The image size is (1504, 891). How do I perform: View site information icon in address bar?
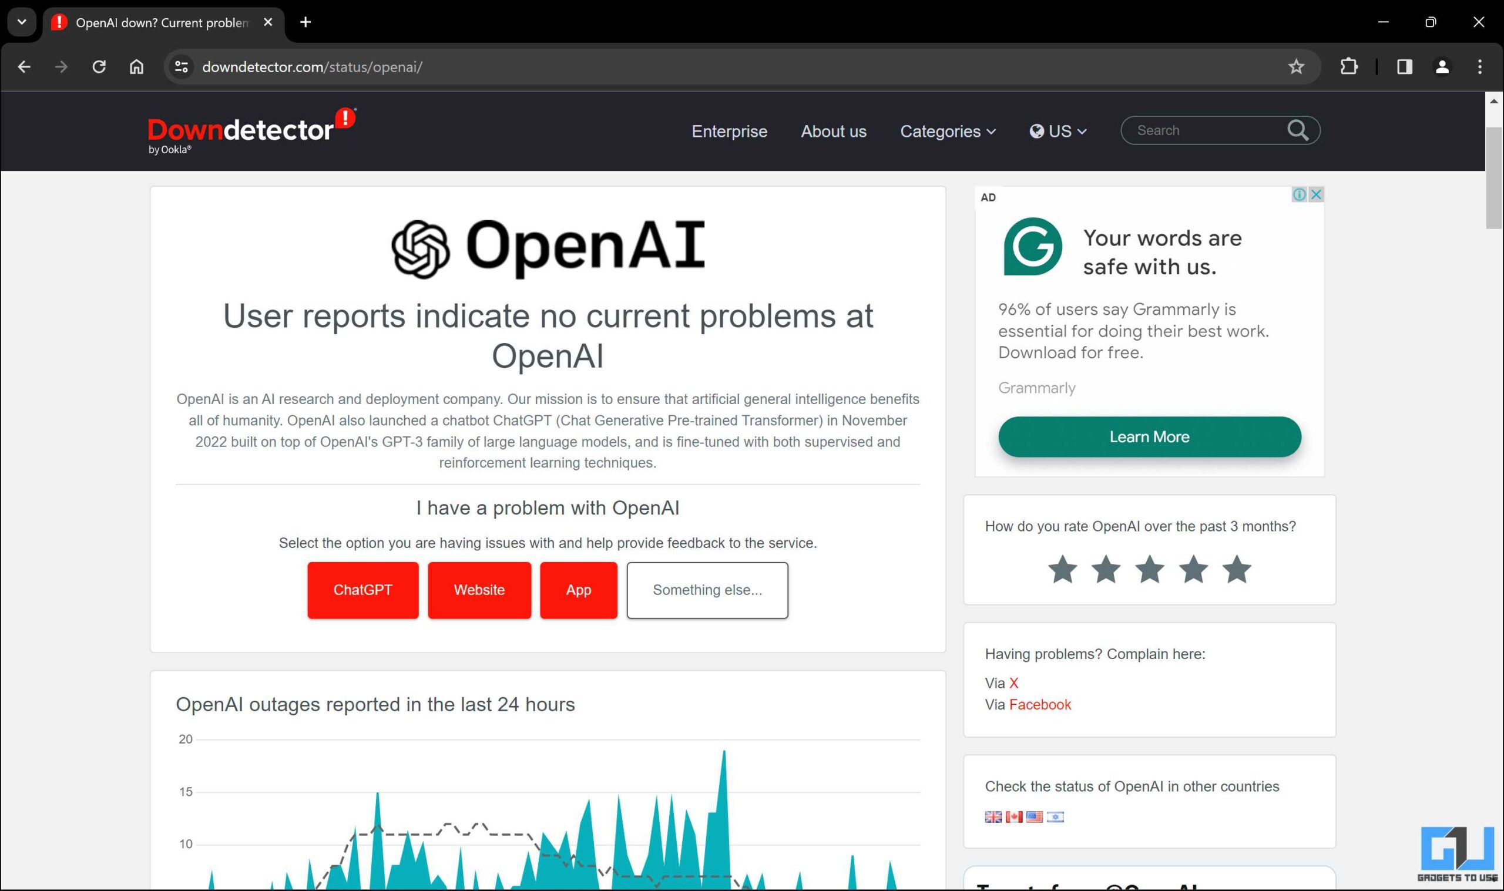point(182,66)
